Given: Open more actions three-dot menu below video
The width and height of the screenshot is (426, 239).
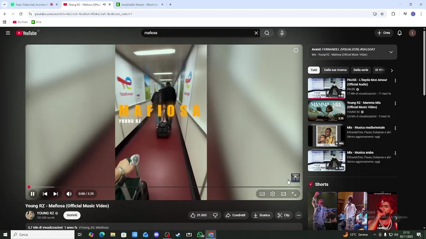Looking at the screenshot, I should click(x=299, y=215).
